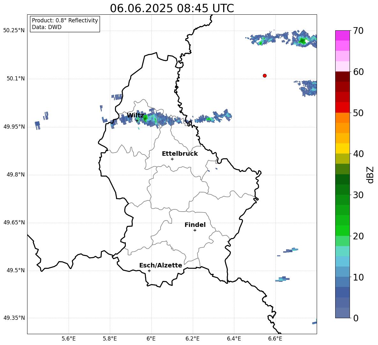Click the 5.6°E longitude label

point(69,339)
